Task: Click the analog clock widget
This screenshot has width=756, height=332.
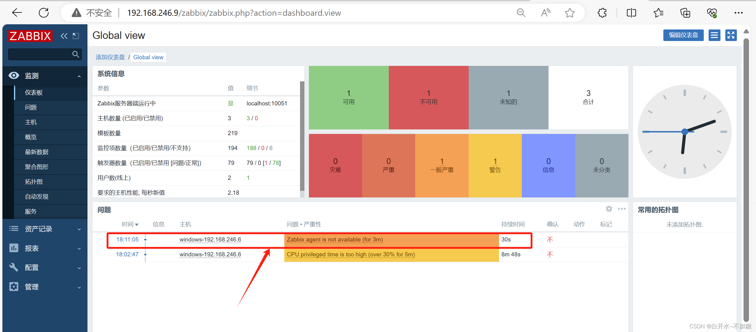Action: click(685, 132)
